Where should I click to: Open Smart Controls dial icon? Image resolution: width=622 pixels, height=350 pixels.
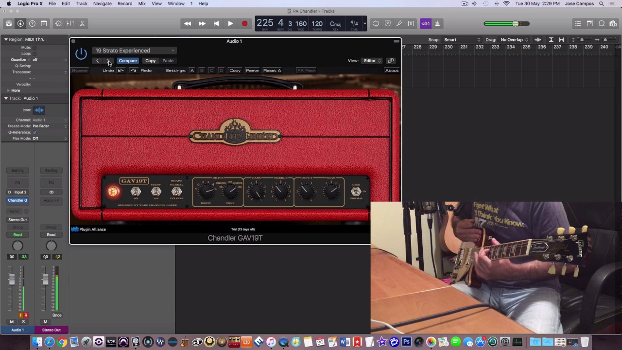pyautogui.click(x=59, y=23)
